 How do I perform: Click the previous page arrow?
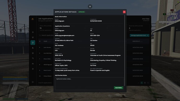(x=139, y=83)
